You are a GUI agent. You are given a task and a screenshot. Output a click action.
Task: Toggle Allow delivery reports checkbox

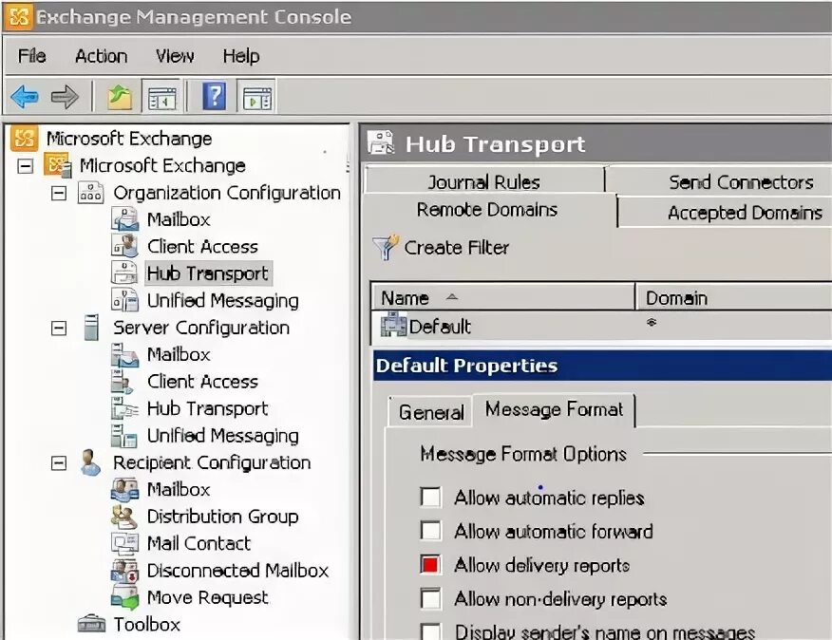point(430,565)
